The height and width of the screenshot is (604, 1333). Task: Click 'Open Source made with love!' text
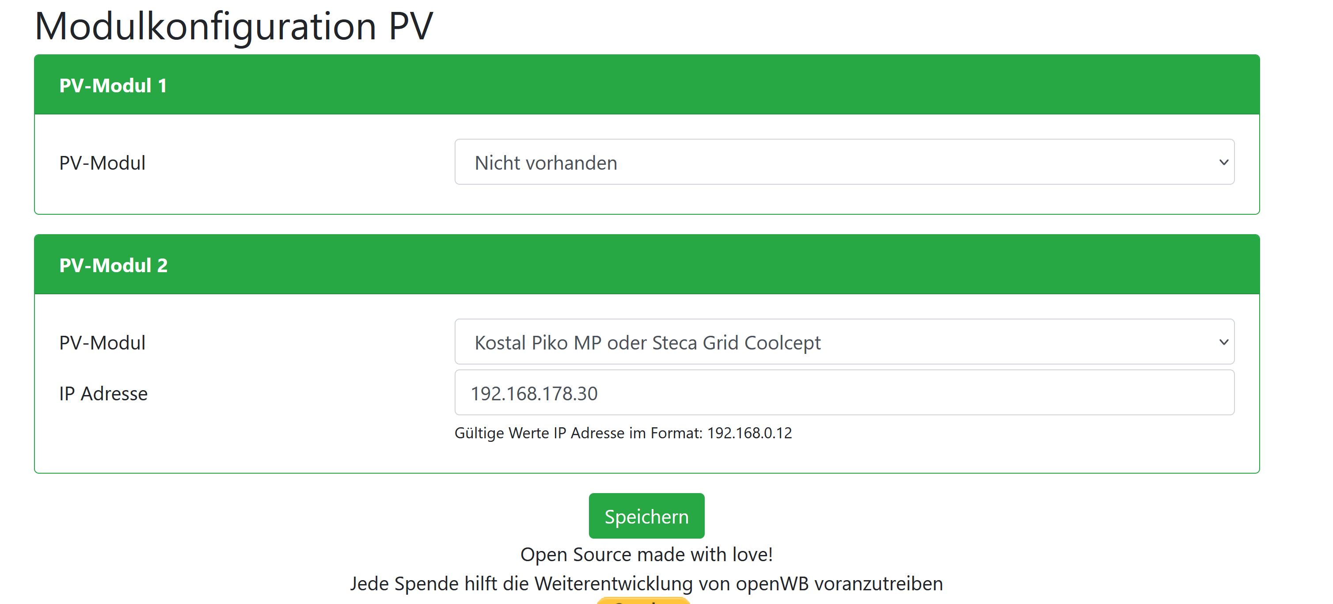(x=646, y=555)
